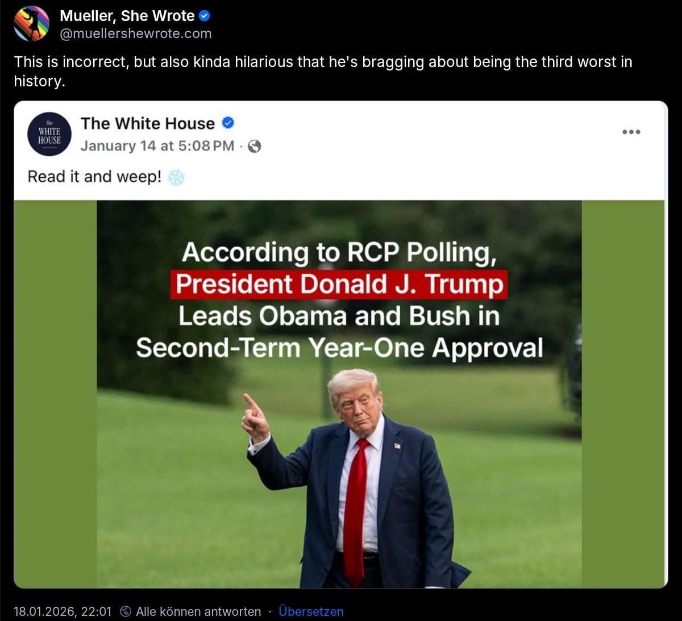Open the Mueller, She Wrote profile avatar
The height and width of the screenshot is (621, 682).
coord(31,24)
